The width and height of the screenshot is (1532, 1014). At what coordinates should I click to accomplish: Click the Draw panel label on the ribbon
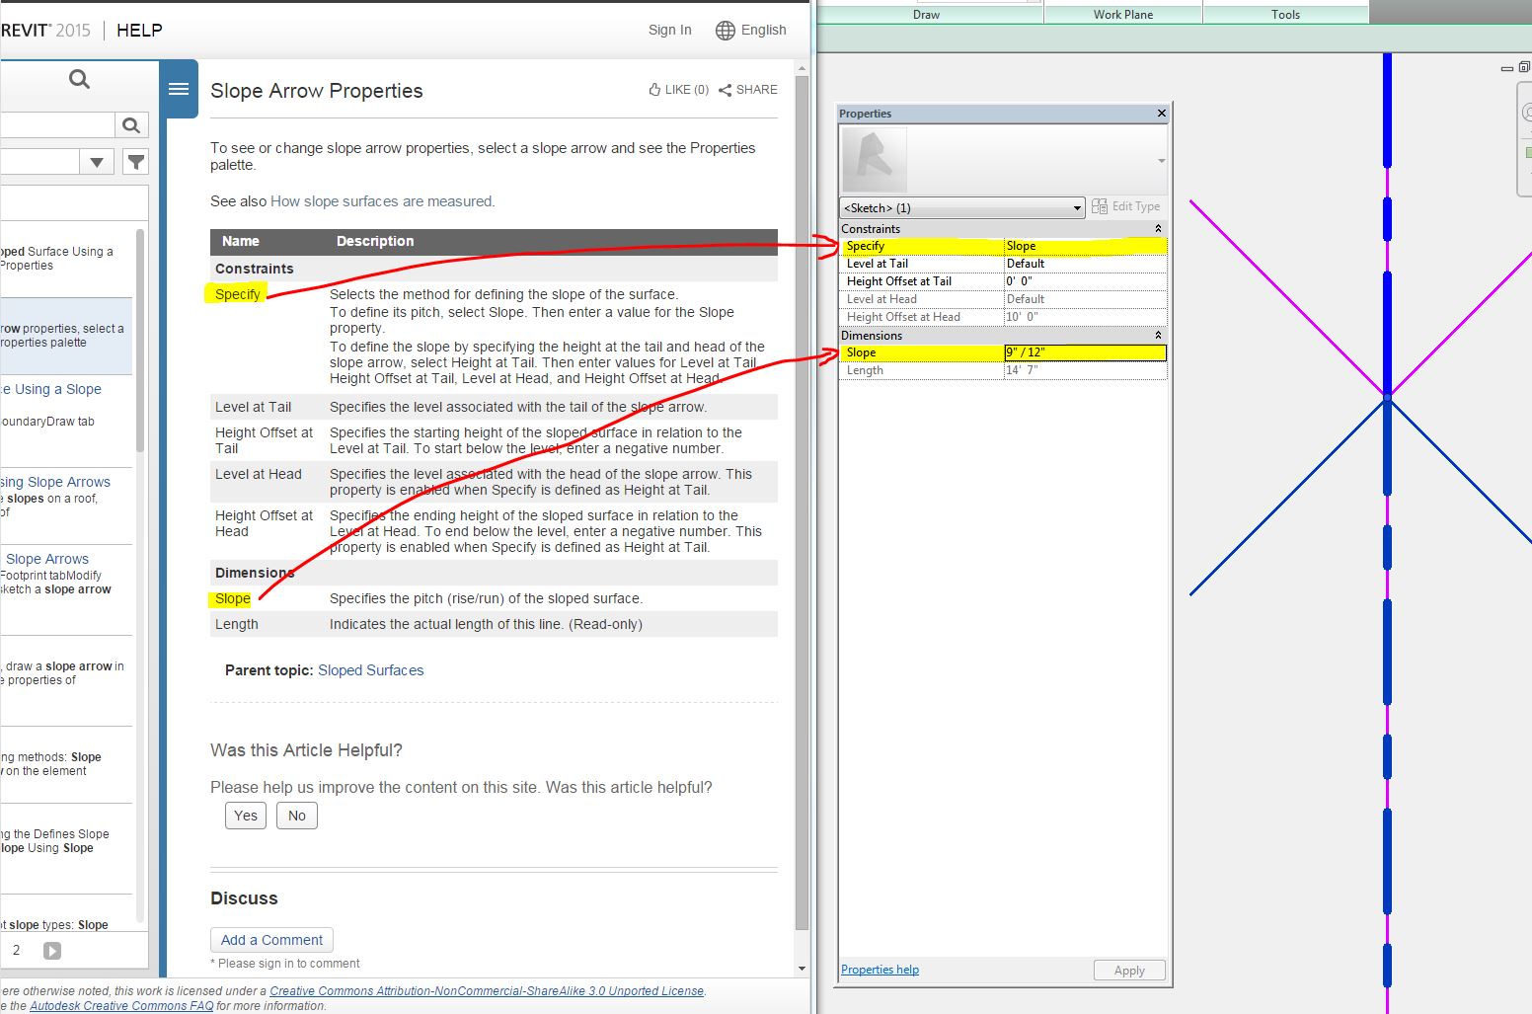[926, 15]
